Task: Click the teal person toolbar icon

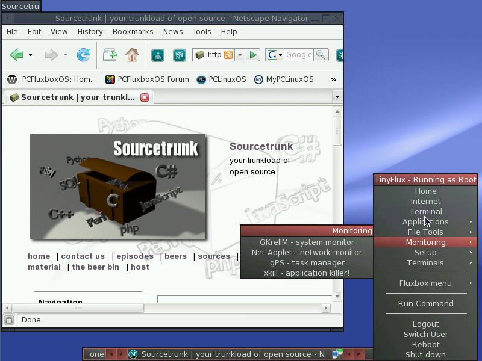Action: coord(158,55)
